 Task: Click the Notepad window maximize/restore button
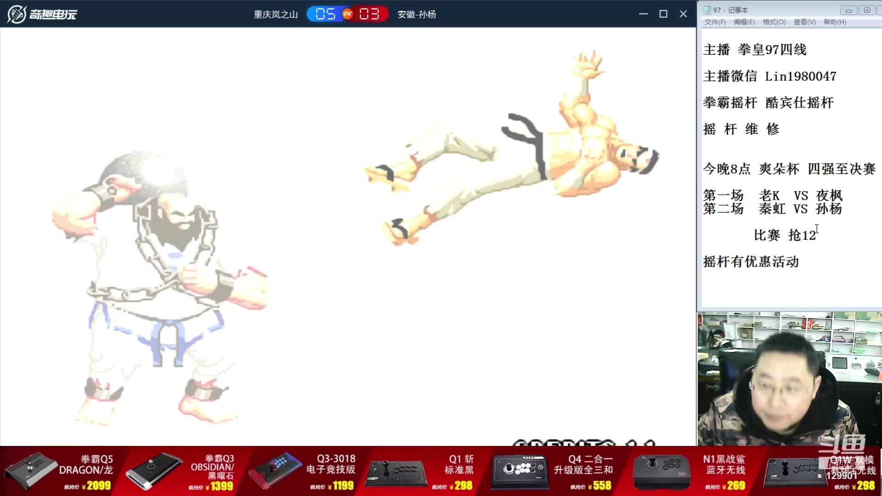(867, 10)
